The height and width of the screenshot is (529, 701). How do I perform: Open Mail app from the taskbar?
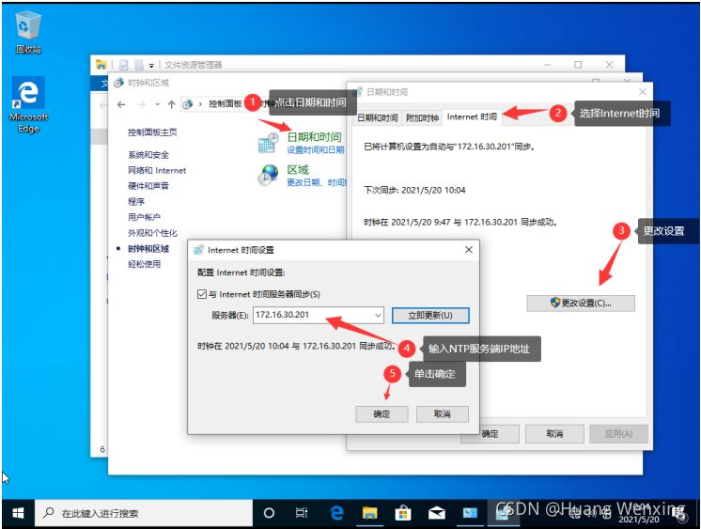pos(436,513)
